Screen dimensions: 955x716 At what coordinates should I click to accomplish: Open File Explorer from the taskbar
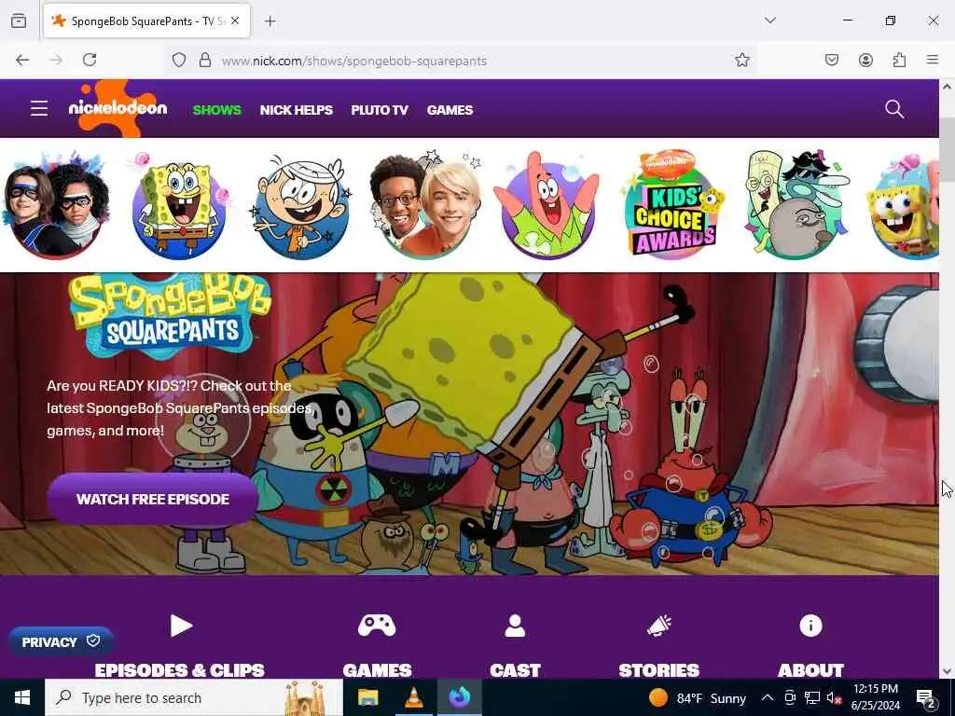pyautogui.click(x=367, y=697)
